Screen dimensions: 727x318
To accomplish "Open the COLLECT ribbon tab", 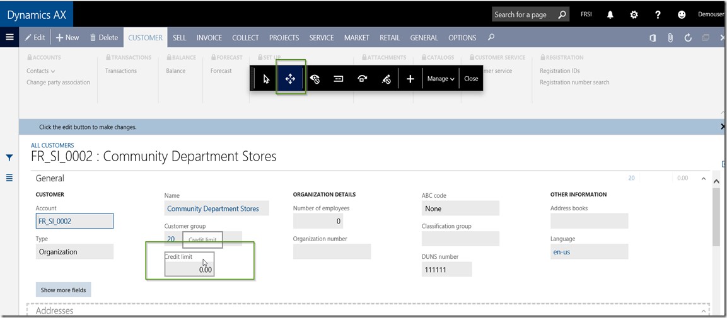I will (245, 38).
